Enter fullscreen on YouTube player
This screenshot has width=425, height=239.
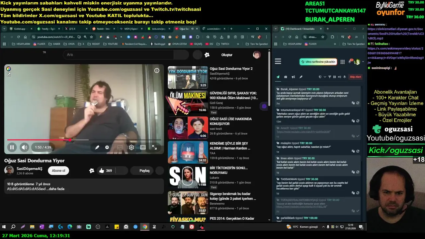[x=154, y=147]
